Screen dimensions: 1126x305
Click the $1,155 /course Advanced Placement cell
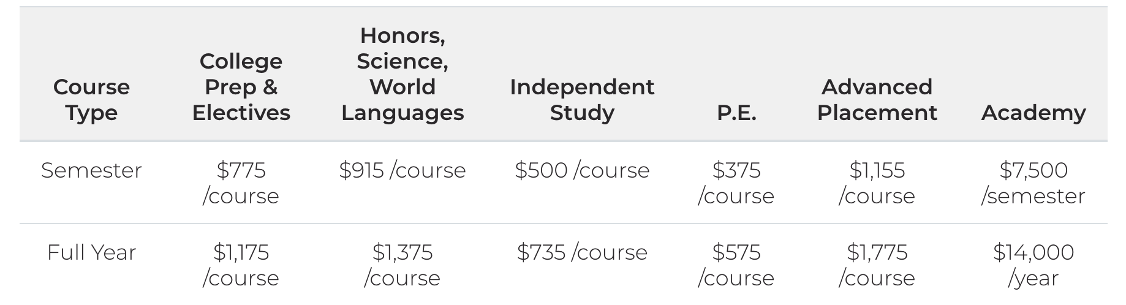(x=877, y=183)
